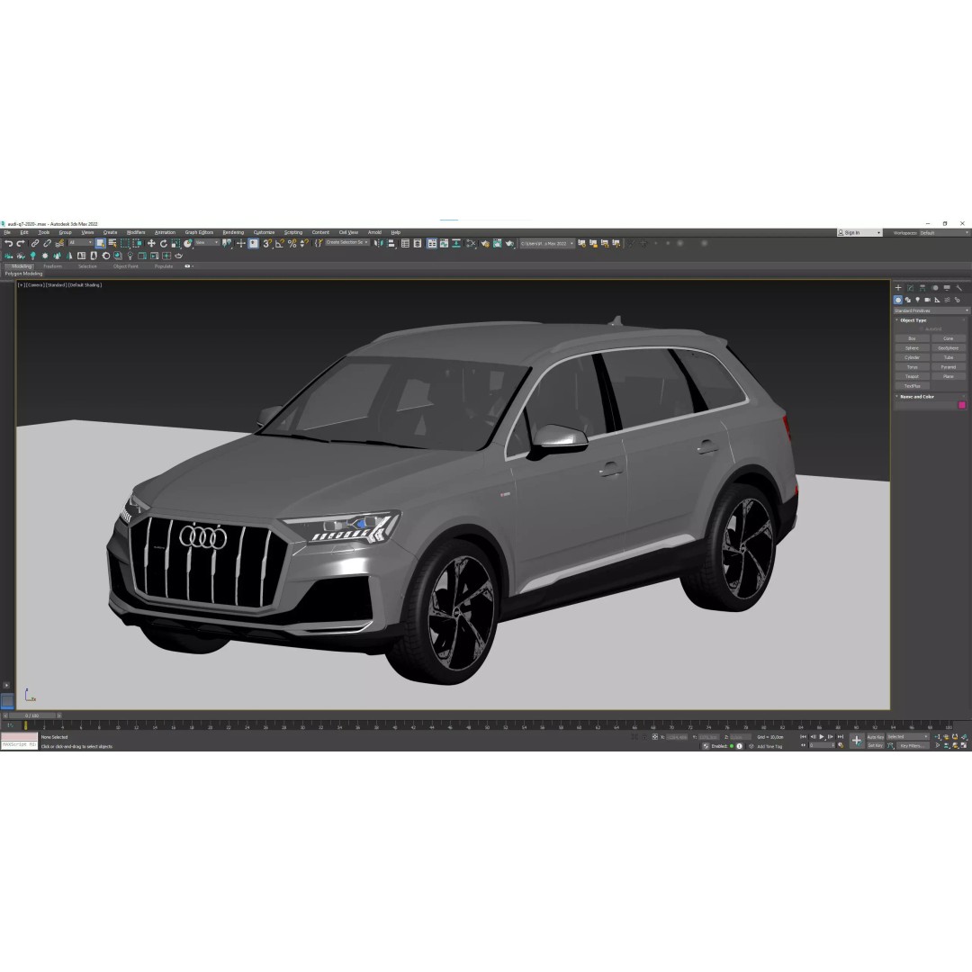Switch to the Object Paint ribbon tab
Image resolution: width=972 pixels, height=972 pixels.
(x=126, y=266)
